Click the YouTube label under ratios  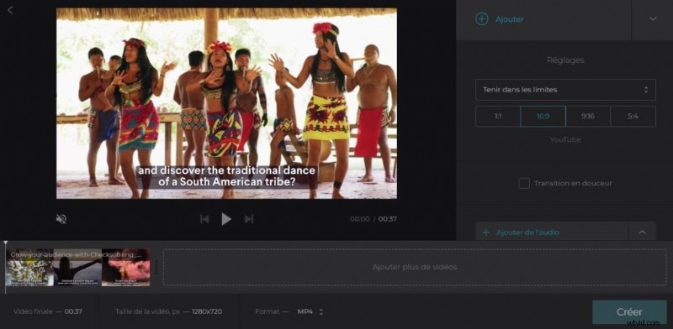(565, 139)
